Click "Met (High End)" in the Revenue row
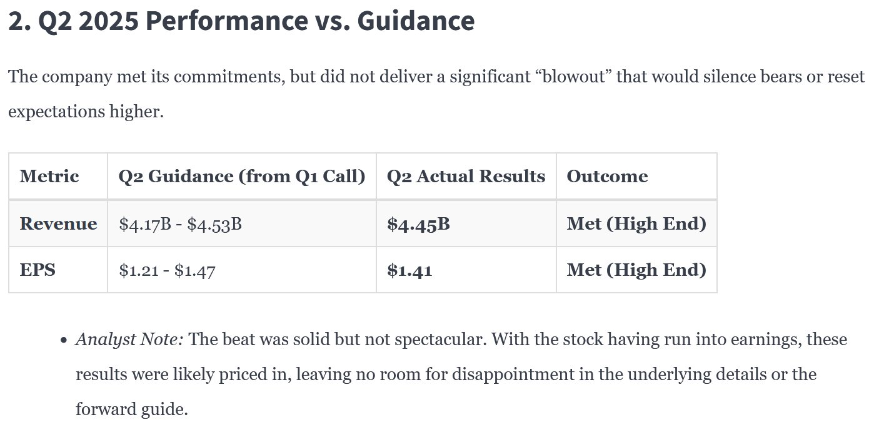874x430 pixels. (x=636, y=224)
